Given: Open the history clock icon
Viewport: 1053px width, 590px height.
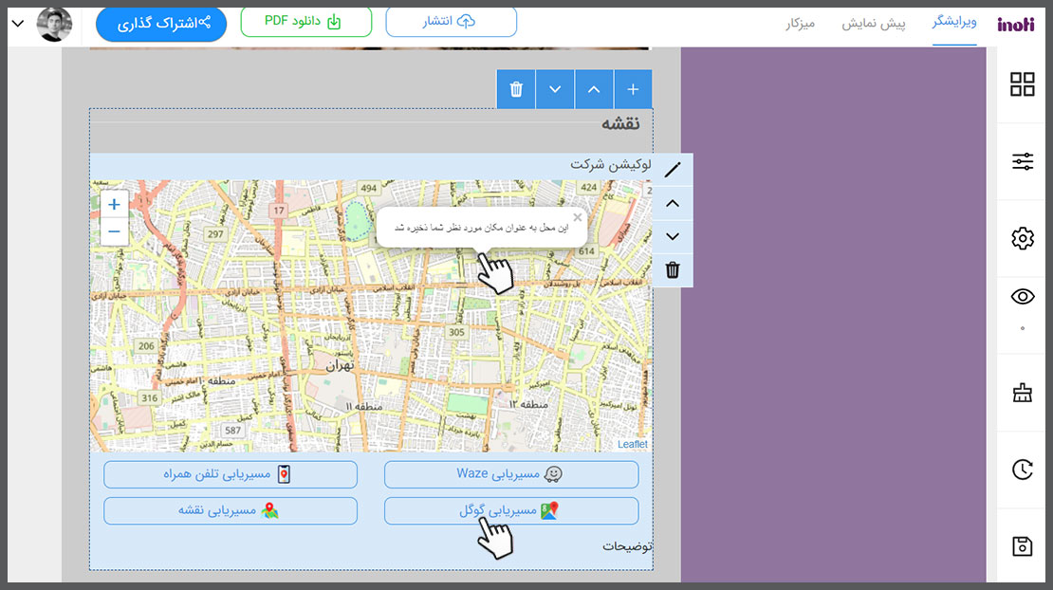Looking at the screenshot, I should point(1022,470).
